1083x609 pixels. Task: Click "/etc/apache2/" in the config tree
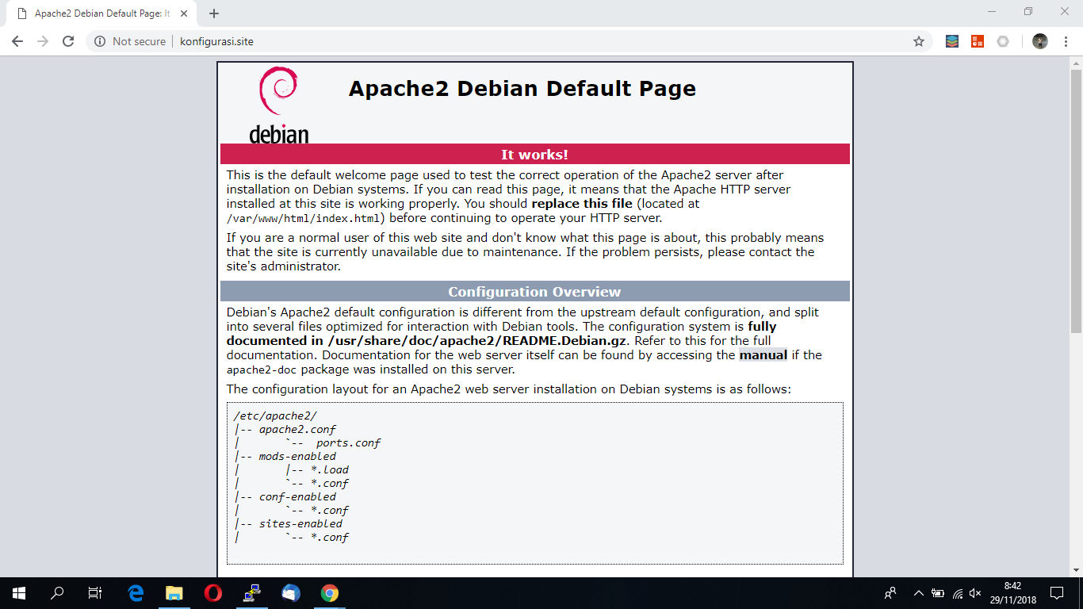tap(275, 416)
